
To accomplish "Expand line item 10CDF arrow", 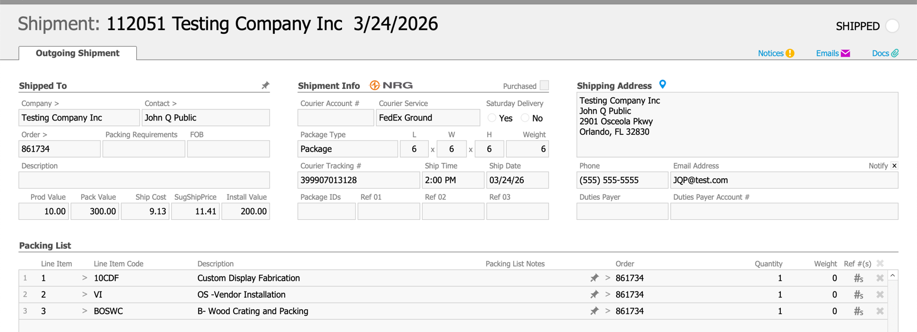I will coord(85,278).
